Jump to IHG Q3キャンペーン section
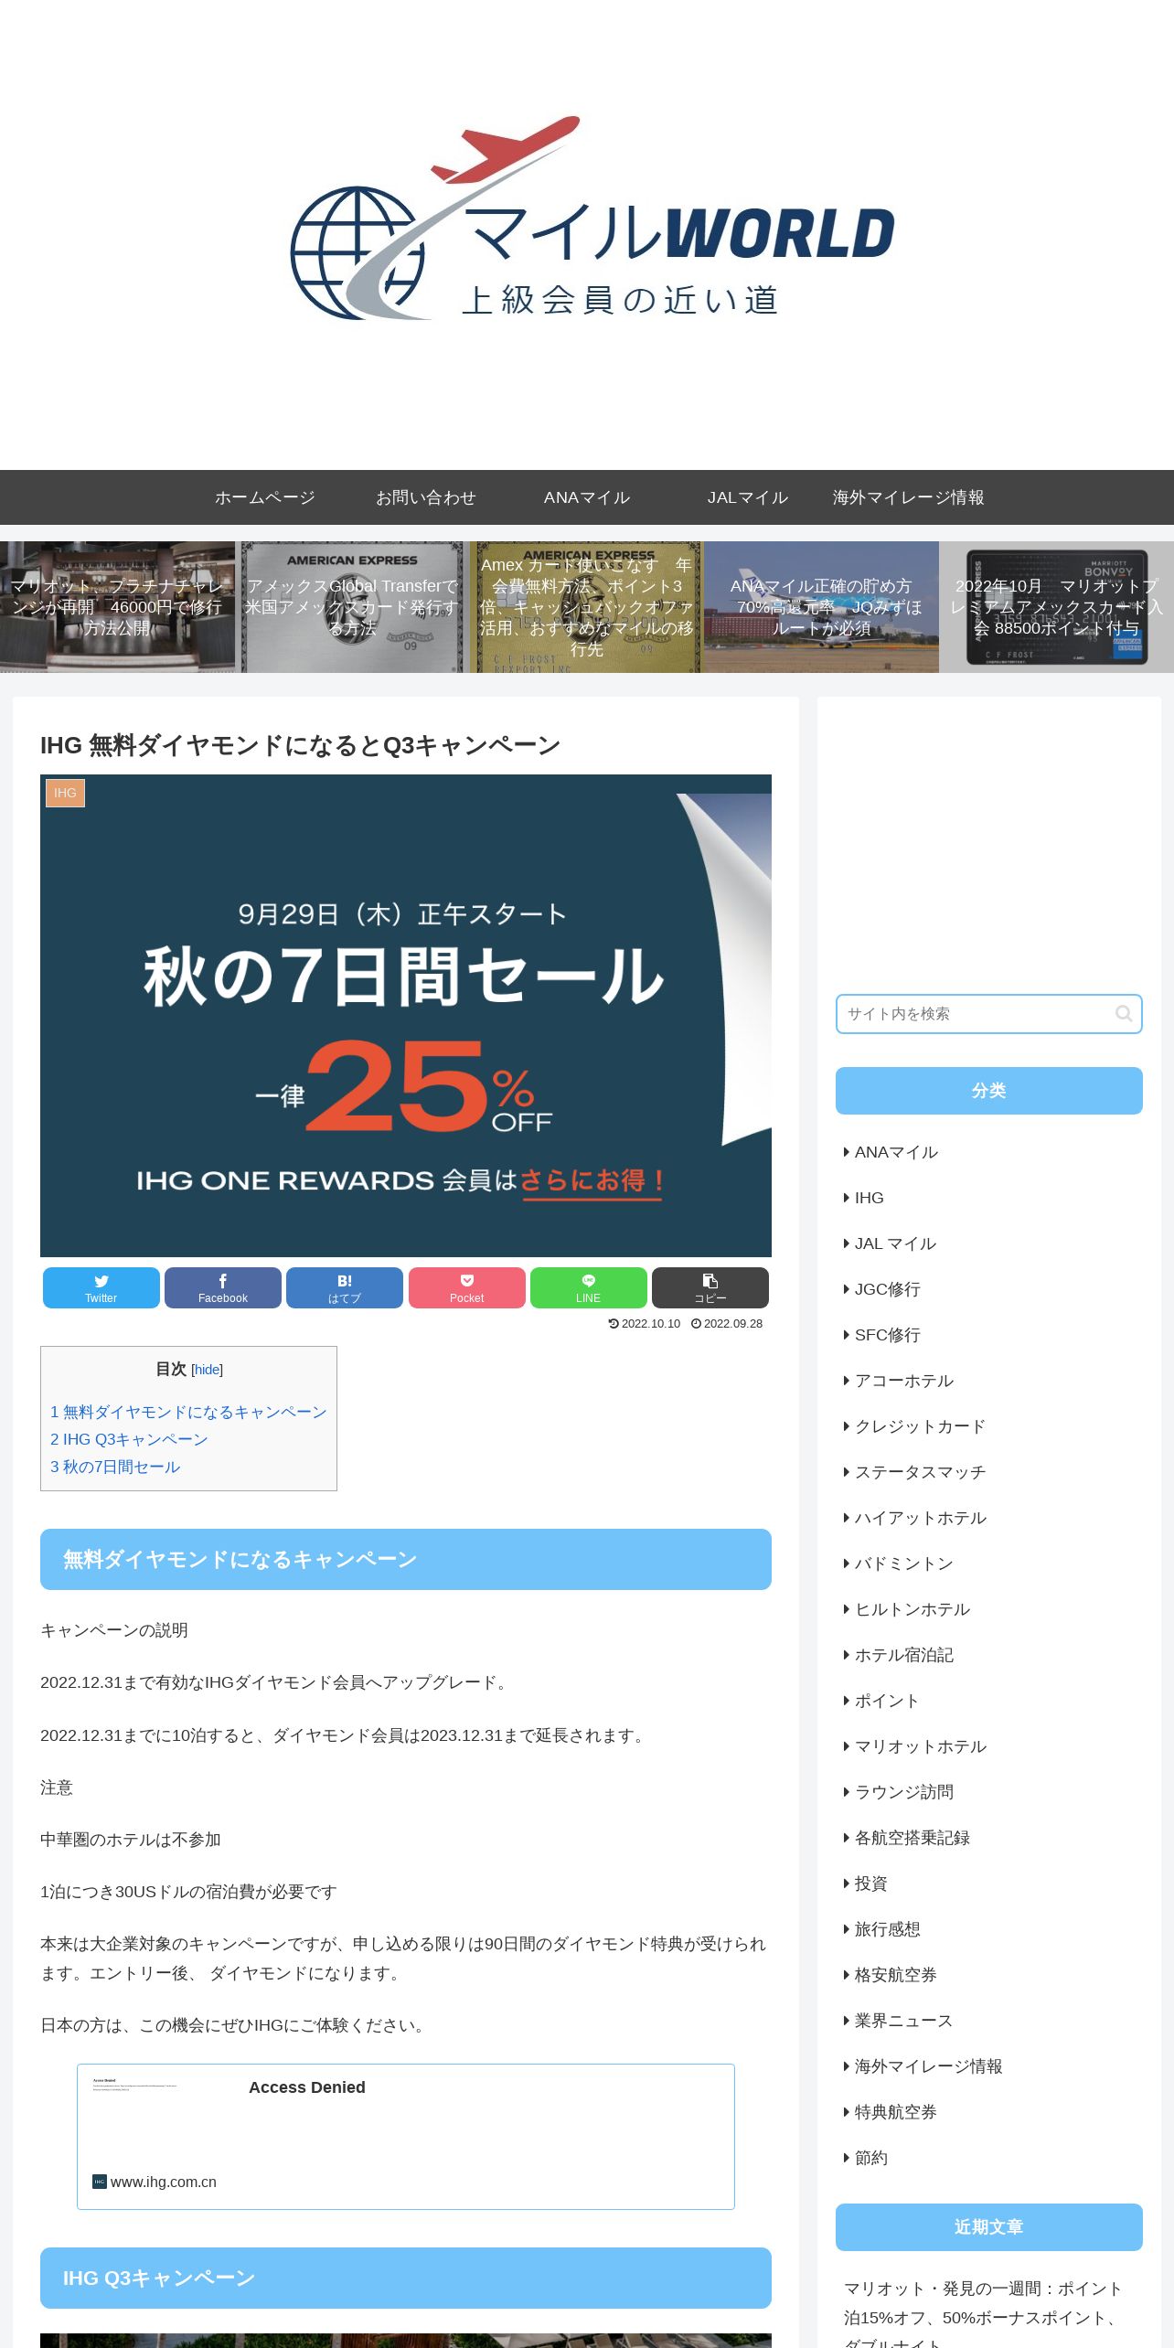1174x2348 pixels. pyautogui.click(x=129, y=1439)
